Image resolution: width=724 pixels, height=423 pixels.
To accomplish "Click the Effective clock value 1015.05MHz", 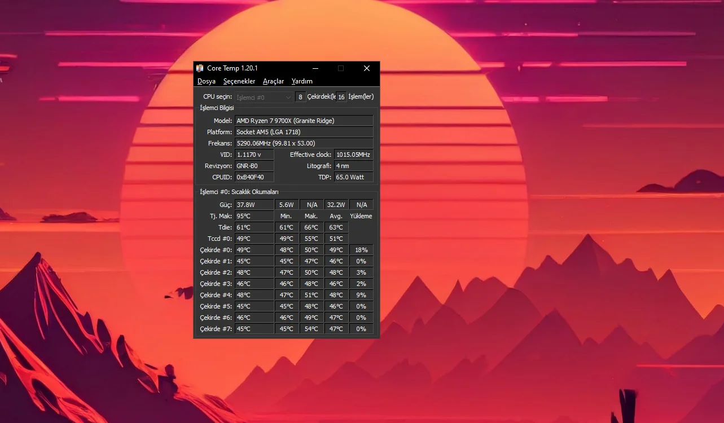I will 354,155.
